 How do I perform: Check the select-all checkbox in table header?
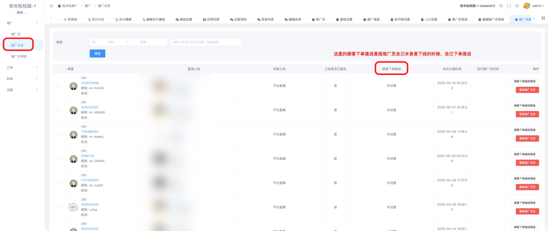point(59,69)
